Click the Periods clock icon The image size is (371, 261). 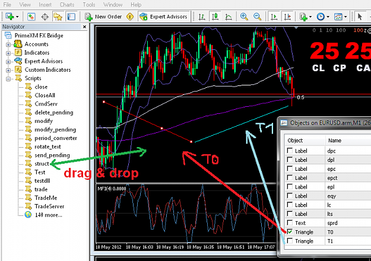point(321,17)
